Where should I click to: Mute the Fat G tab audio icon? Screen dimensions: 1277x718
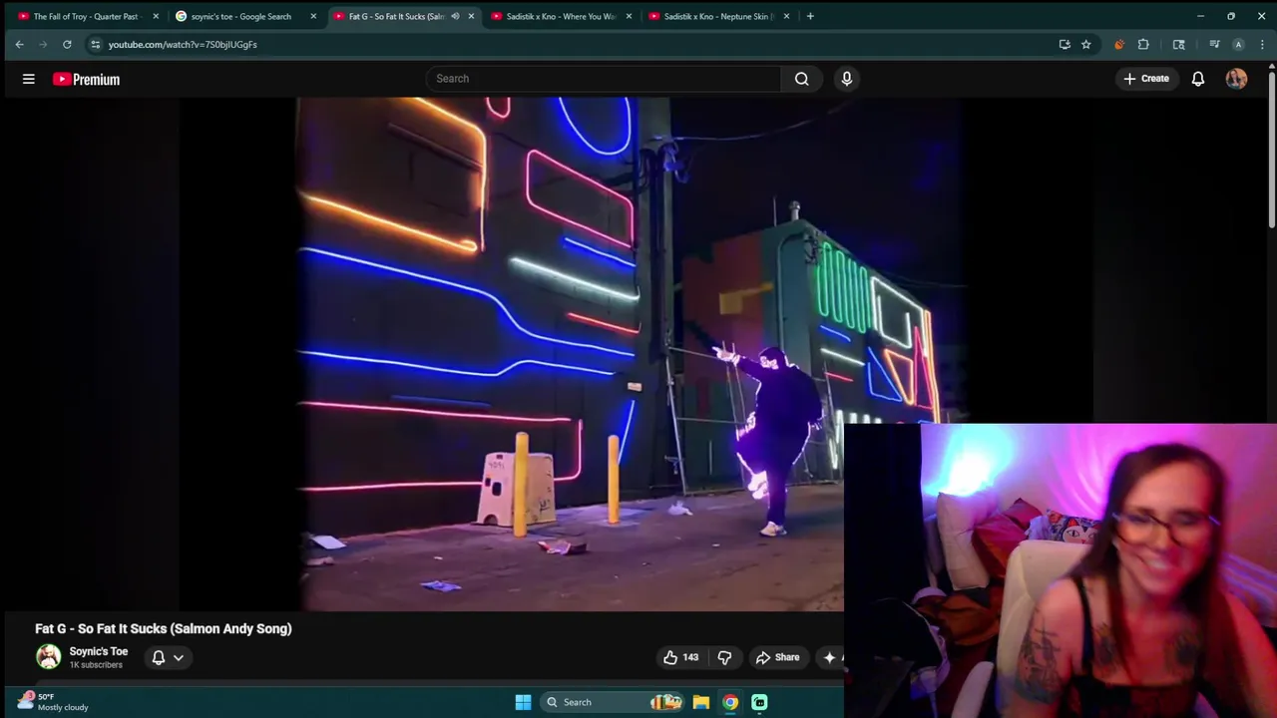pos(455,16)
